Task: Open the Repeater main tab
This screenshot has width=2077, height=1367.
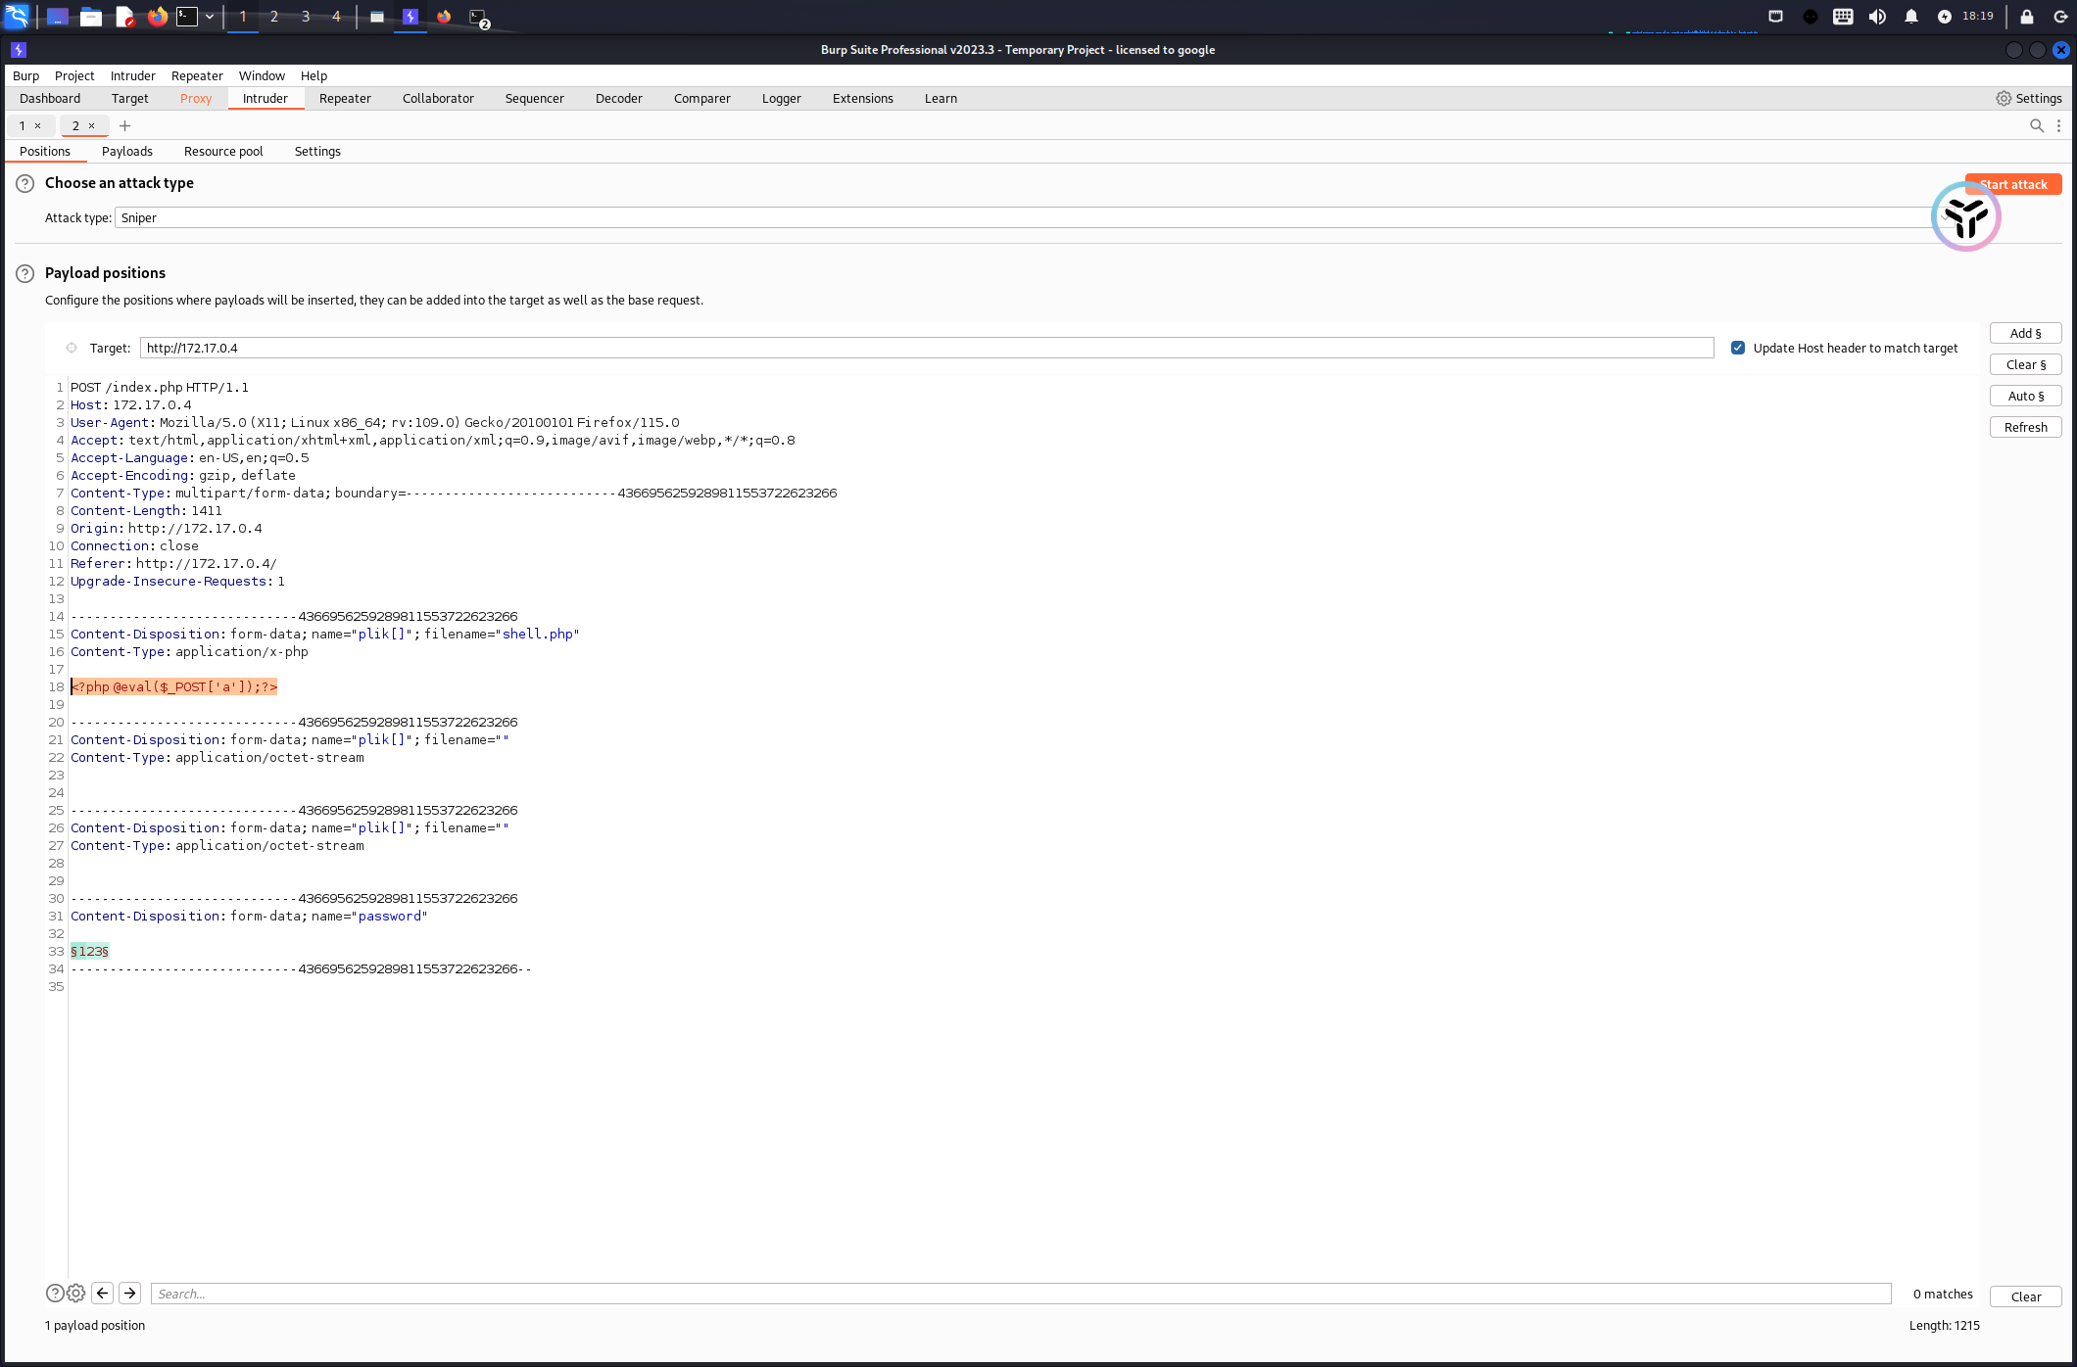Action: pos(345,98)
